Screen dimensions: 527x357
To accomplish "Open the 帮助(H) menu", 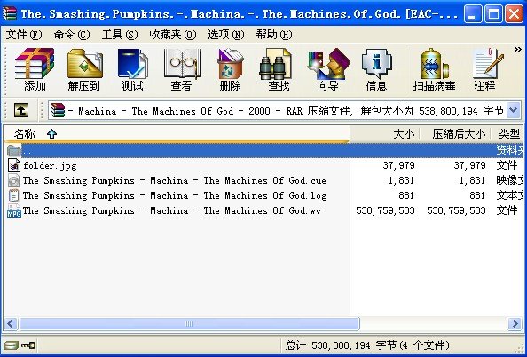I will tap(273, 35).
